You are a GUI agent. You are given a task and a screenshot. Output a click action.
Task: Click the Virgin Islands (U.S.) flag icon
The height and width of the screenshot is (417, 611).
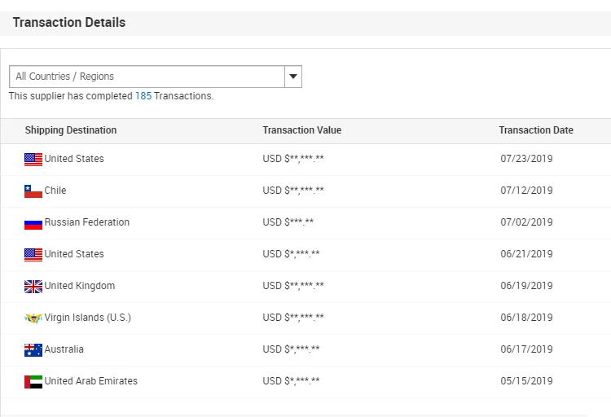pyautogui.click(x=33, y=318)
